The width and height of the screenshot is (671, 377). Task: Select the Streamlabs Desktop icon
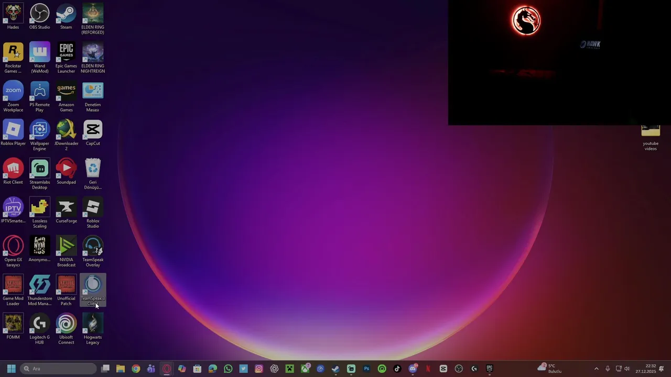[40, 174]
